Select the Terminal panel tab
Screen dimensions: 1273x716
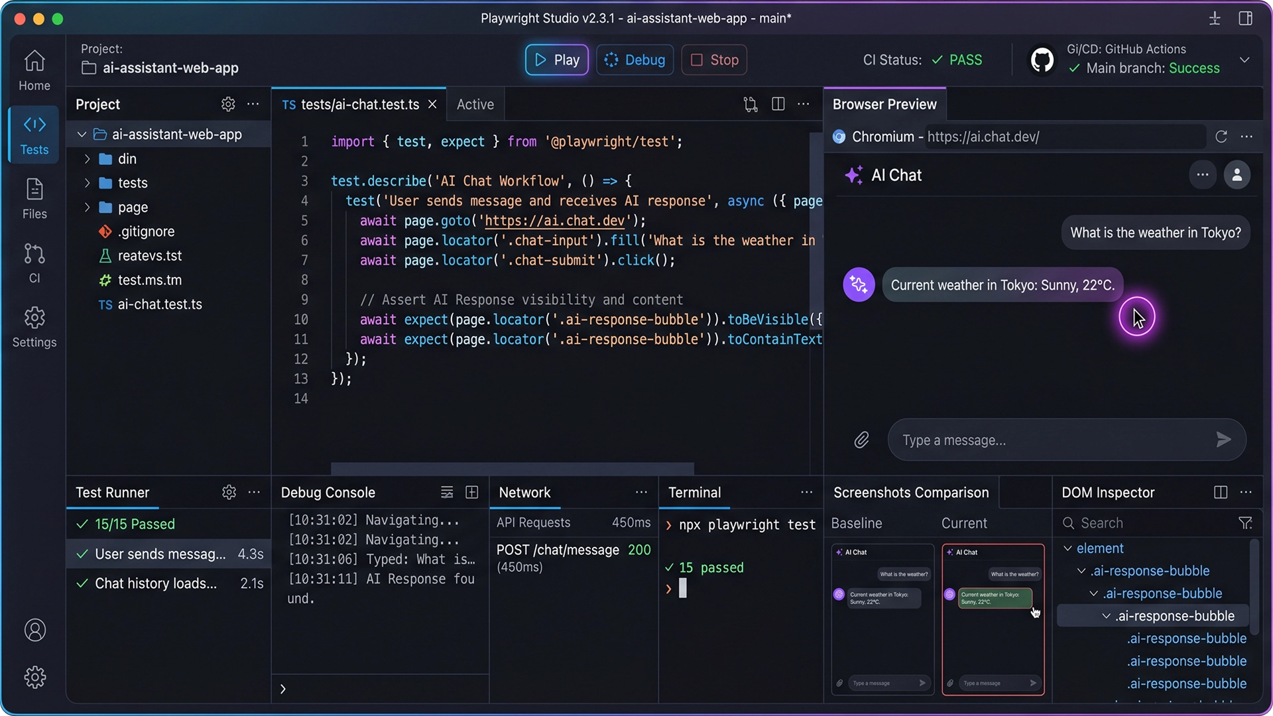[x=694, y=493]
